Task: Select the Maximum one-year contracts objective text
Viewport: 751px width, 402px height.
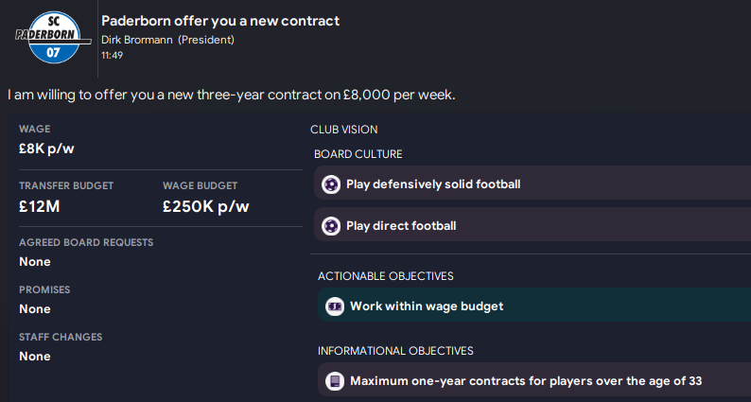Action: click(526, 382)
